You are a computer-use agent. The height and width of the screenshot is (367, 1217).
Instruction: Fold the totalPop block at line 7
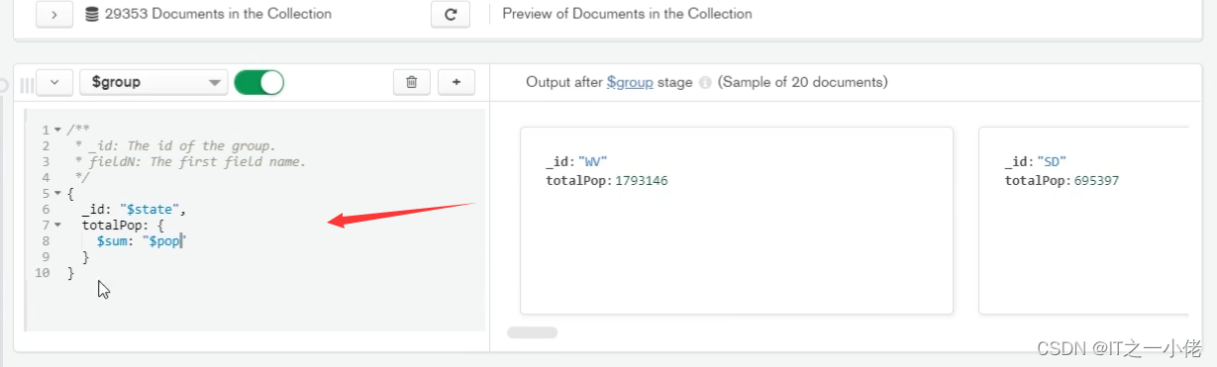[x=57, y=226]
